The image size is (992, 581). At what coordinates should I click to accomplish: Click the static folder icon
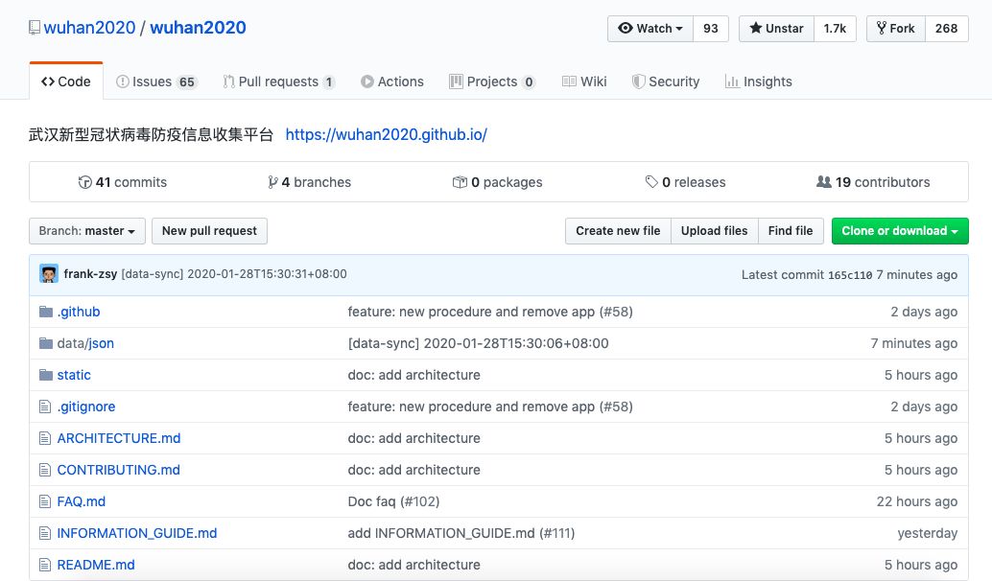(x=45, y=375)
